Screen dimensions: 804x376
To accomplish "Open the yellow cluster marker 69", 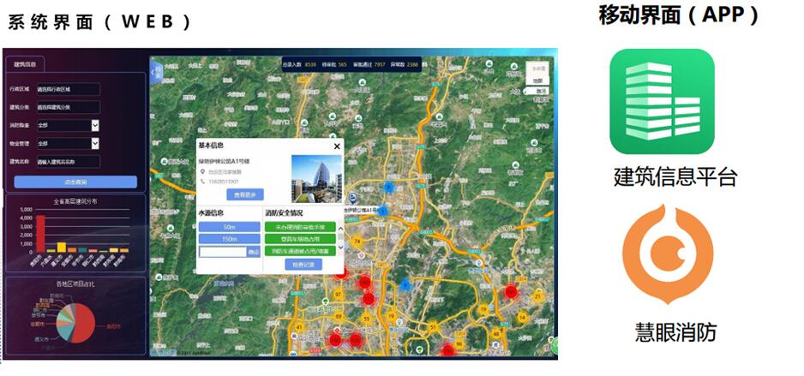I will pyautogui.click(x=339, y=315).
